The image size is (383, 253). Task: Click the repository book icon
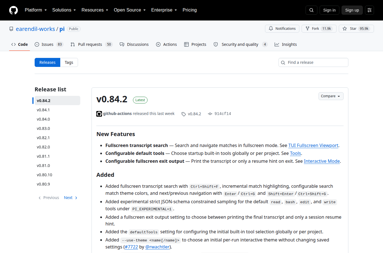[x=11, y=29]
